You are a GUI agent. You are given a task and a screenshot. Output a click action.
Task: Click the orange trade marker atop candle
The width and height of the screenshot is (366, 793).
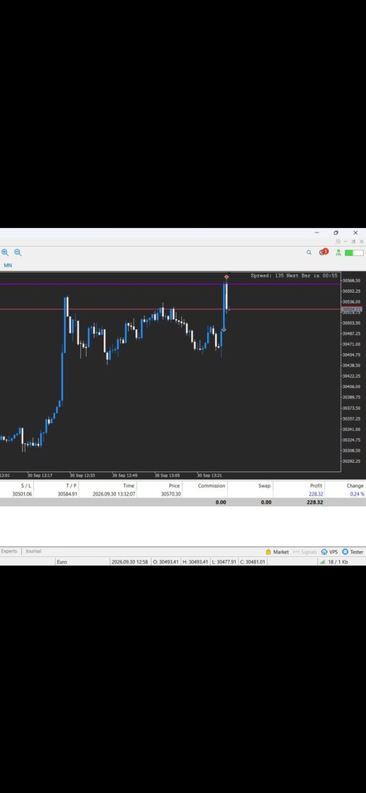pos(227,277)
